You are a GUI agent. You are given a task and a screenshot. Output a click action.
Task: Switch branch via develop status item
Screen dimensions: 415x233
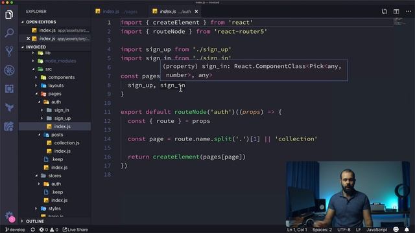pyautogui.click(x=15, y=230)
